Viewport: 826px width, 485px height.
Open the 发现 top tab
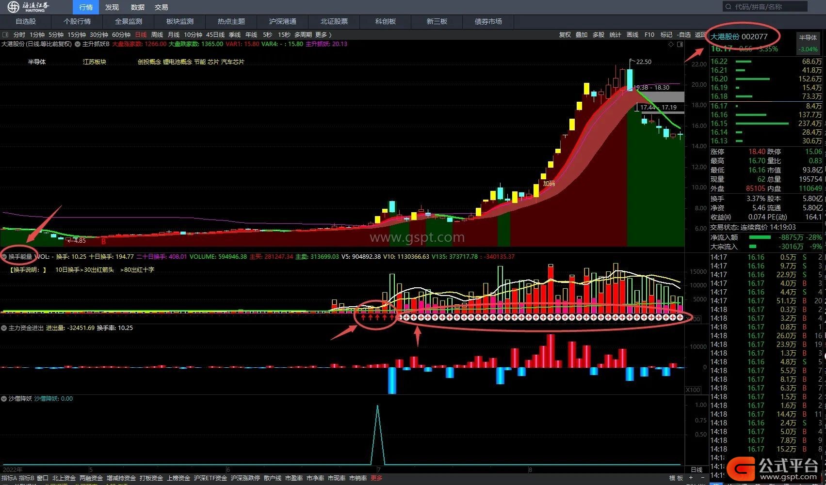112,7
